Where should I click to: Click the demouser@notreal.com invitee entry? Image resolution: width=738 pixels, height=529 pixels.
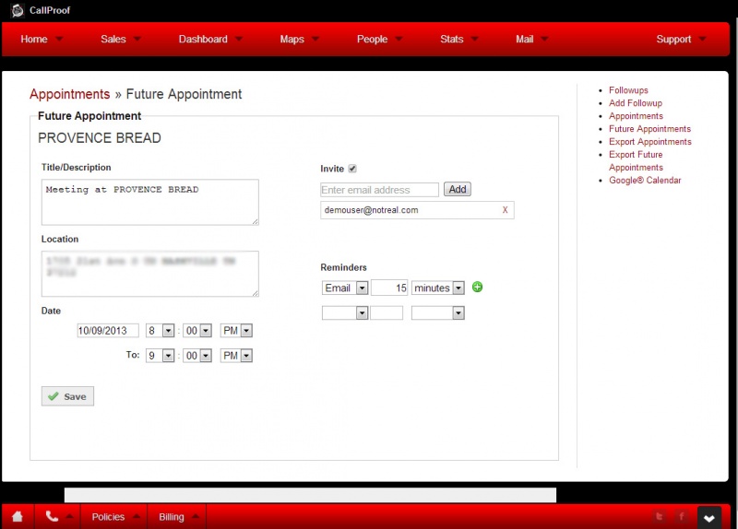click(417, 210)
